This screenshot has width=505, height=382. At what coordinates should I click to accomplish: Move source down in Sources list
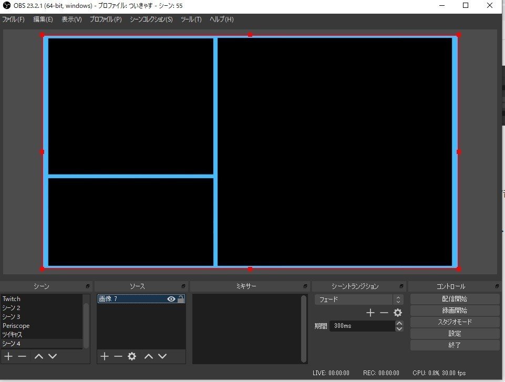pyautogui.click(x=162, y=356)
